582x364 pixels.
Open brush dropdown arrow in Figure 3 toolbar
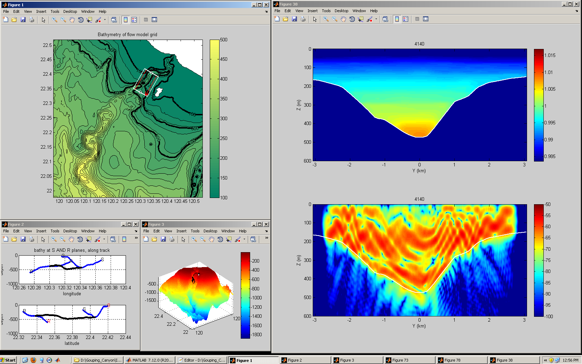(244, 239)
